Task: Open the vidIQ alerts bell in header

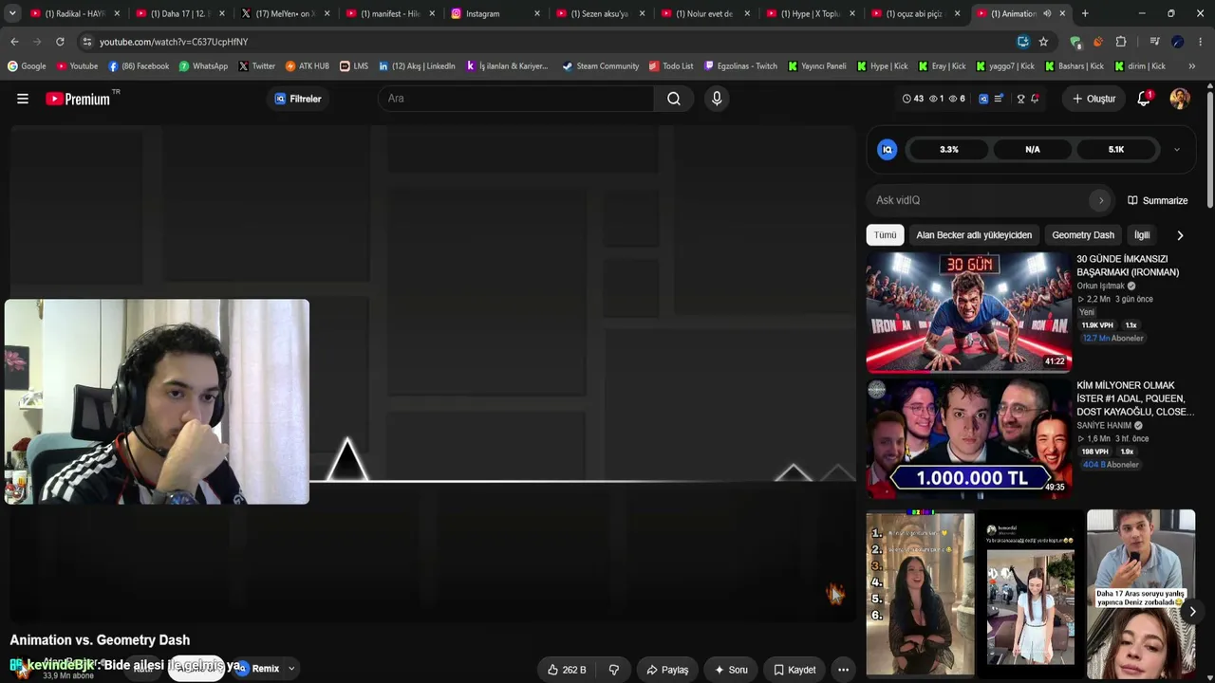Action: [x=1035, y=99]
